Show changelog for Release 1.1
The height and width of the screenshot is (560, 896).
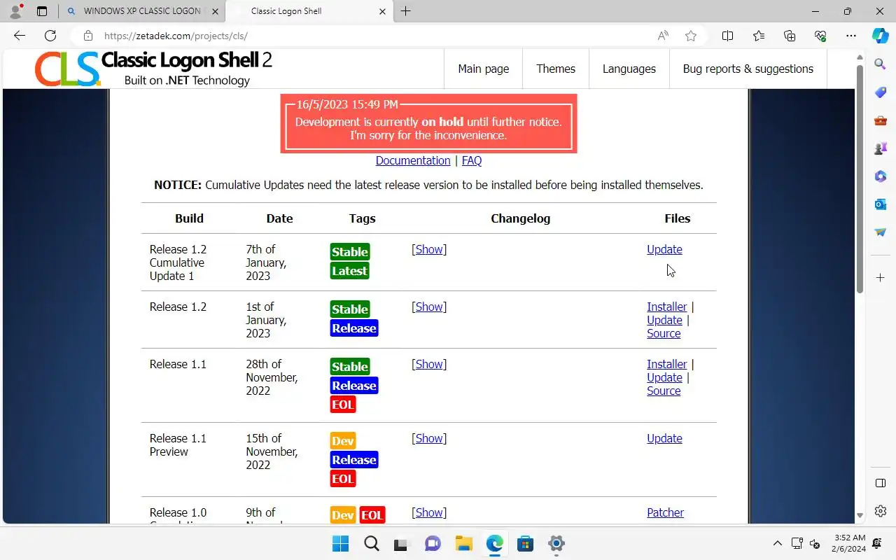coord(429,364)
